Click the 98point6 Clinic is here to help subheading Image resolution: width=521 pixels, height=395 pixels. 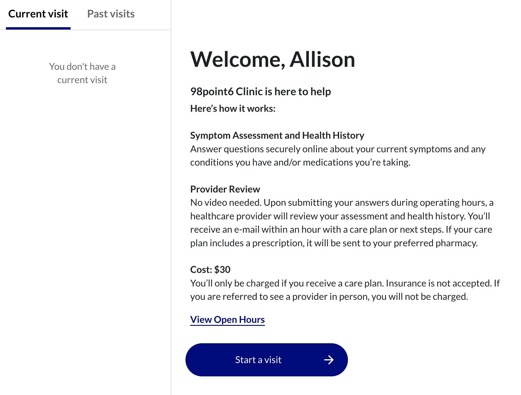(260, 92)
